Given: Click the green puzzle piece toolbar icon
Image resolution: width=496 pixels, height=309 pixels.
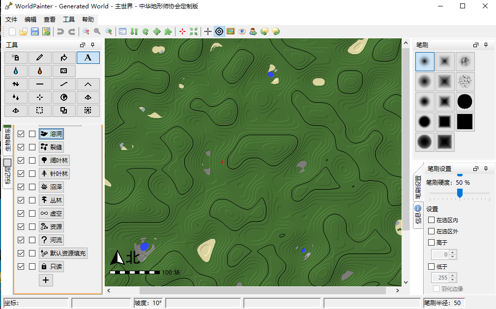Looking at the screenshot, I should point(168,31).
